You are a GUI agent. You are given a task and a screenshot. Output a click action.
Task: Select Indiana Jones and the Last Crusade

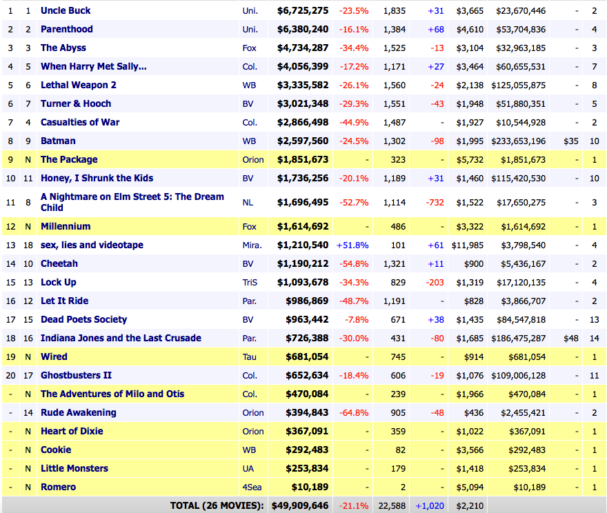(121, 338)
